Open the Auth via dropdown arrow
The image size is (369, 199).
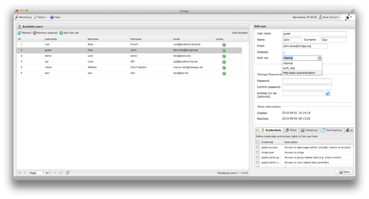coord(320,58)
